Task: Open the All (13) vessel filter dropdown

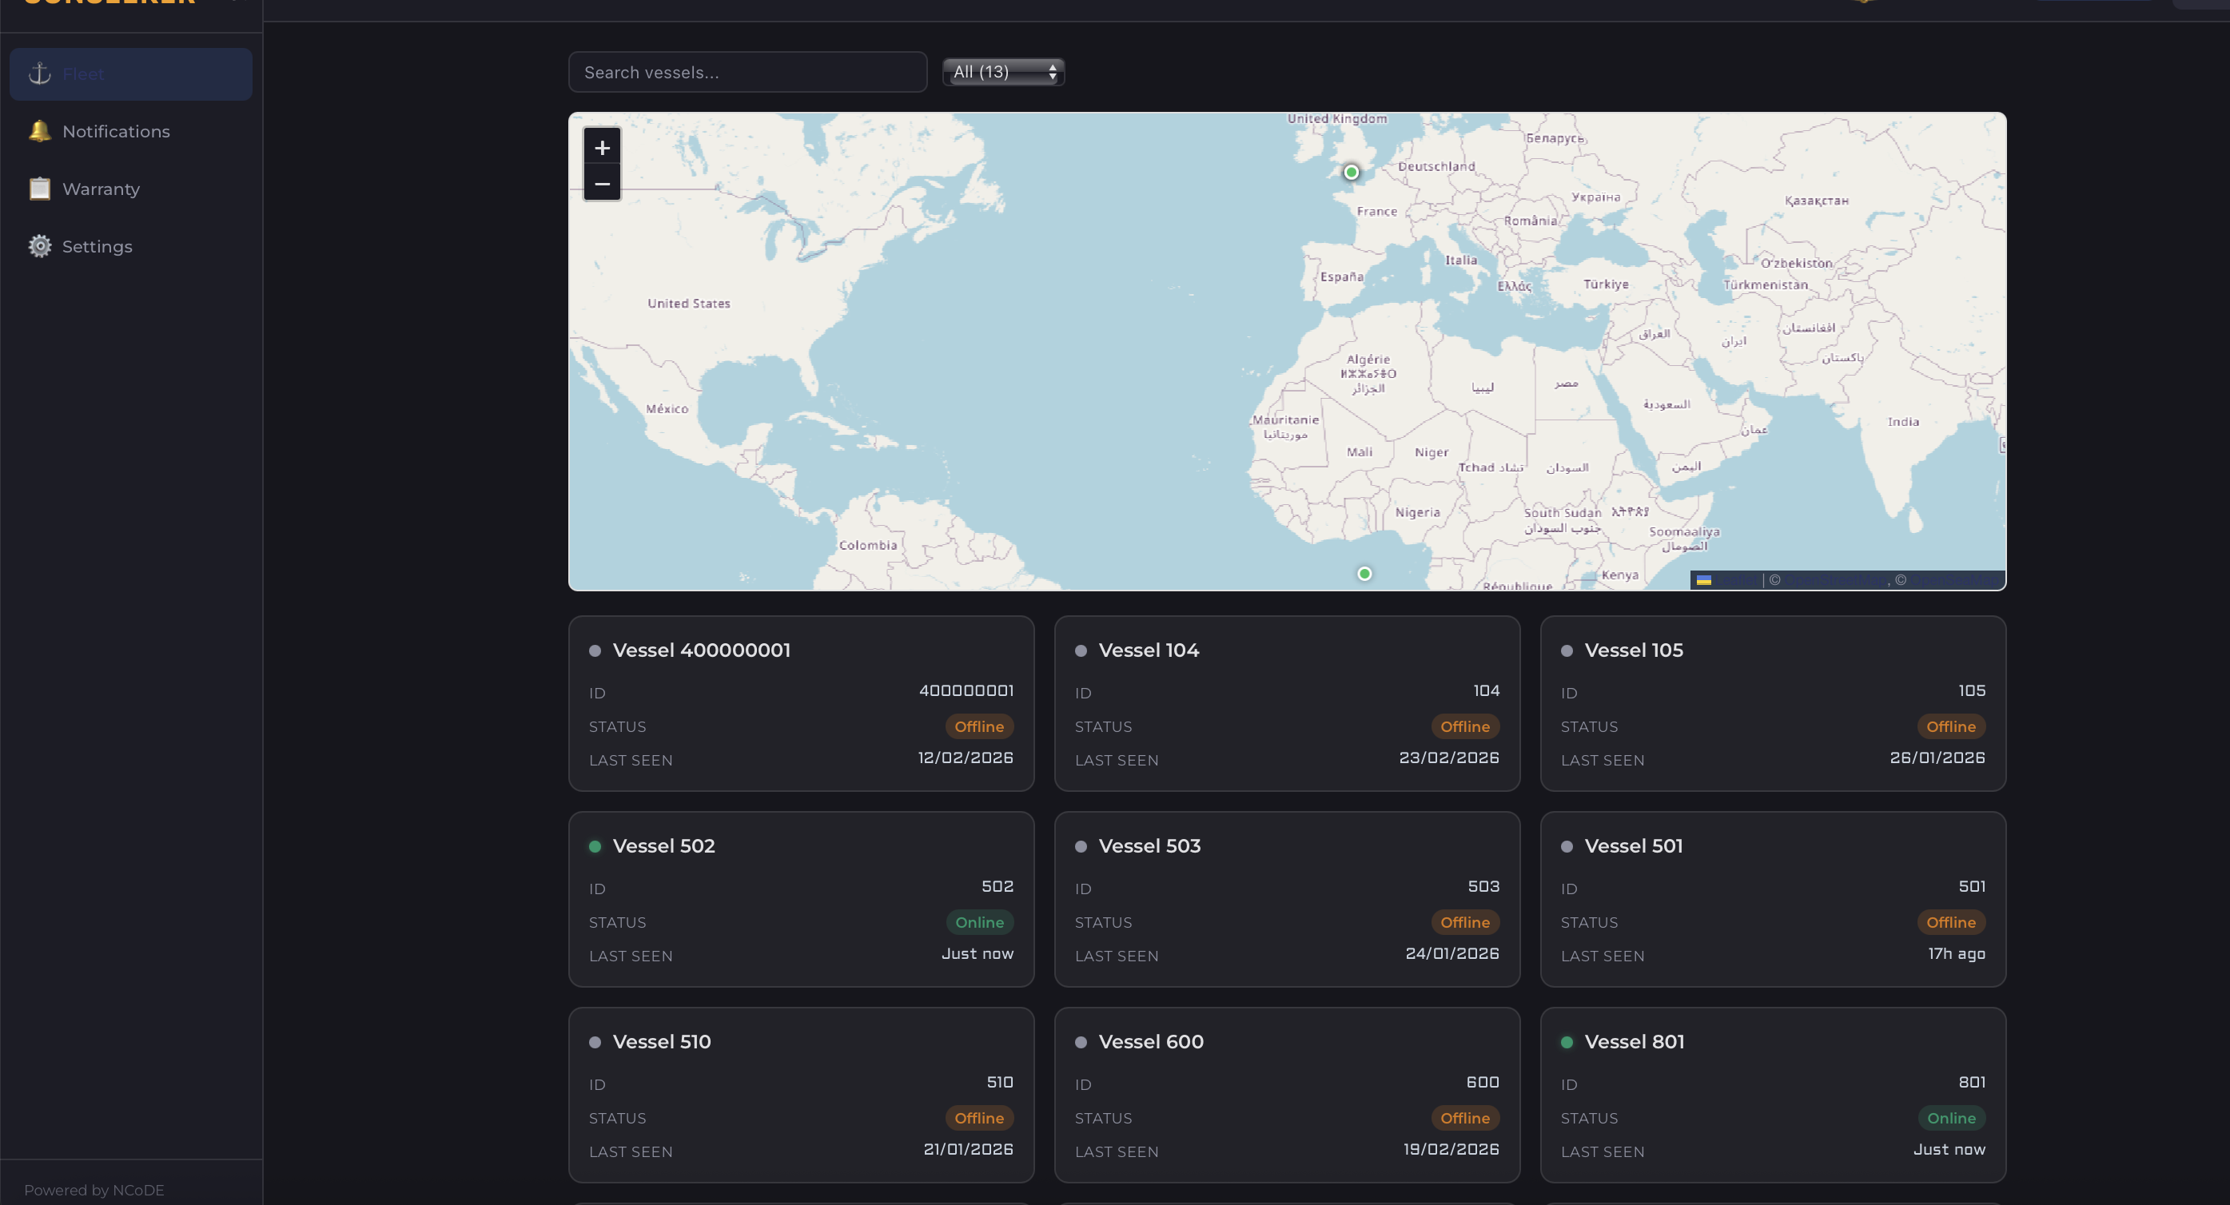Action: [x=1002, y=72]
